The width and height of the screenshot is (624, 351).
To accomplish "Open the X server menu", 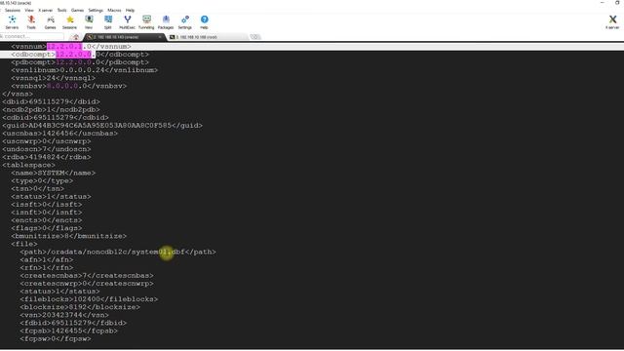I will pyautogui.click(x=46, y=10).
